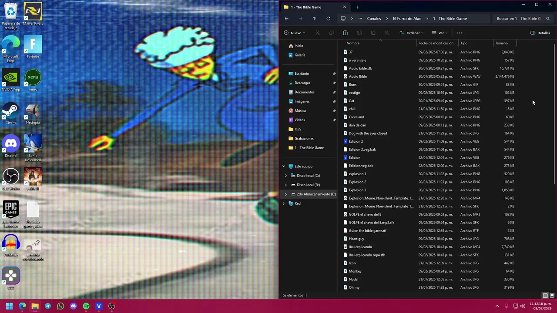
Task: Select the Nestopia desktop icon
Action: pyautogui.click(x=33, y=113)
